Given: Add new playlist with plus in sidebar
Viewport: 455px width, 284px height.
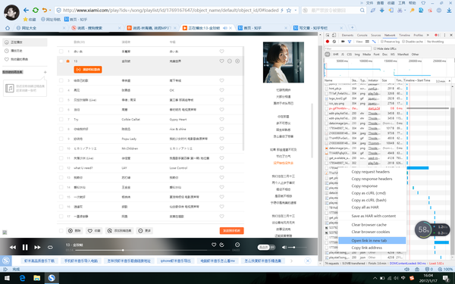Looking at the screenshot, I should click(45, 72).
